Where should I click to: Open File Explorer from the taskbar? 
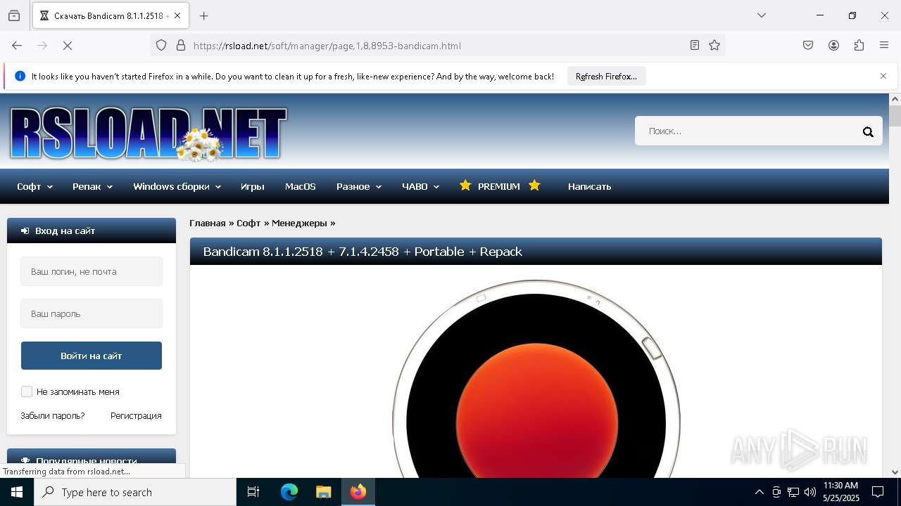point(323,492)
